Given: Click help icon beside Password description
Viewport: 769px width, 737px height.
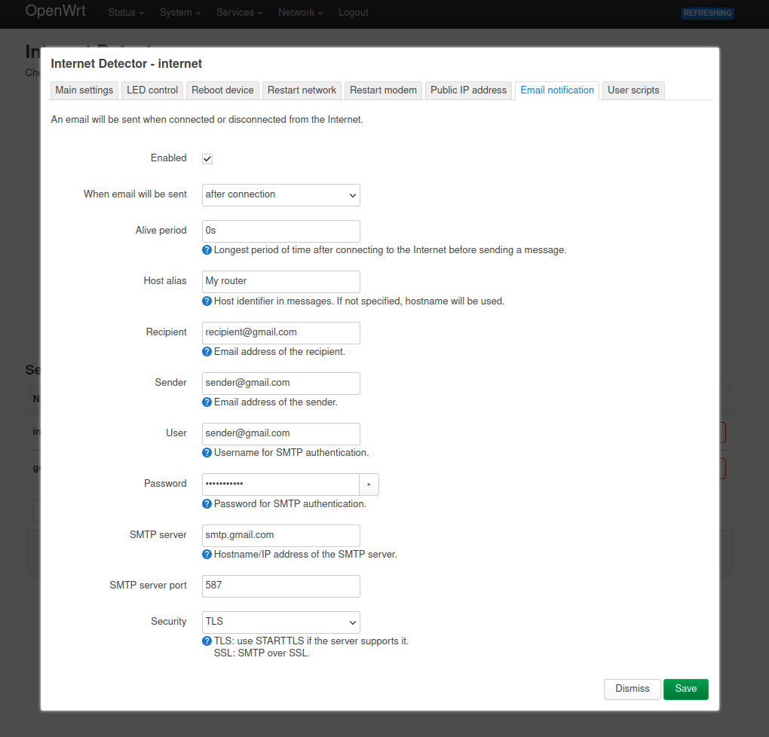Looking at the screenshot, I should click(207, 504).
